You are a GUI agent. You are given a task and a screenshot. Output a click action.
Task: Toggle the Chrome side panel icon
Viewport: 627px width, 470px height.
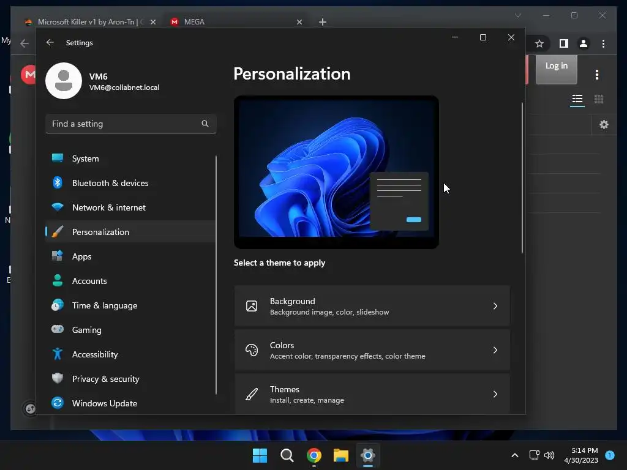coord(564,43)
